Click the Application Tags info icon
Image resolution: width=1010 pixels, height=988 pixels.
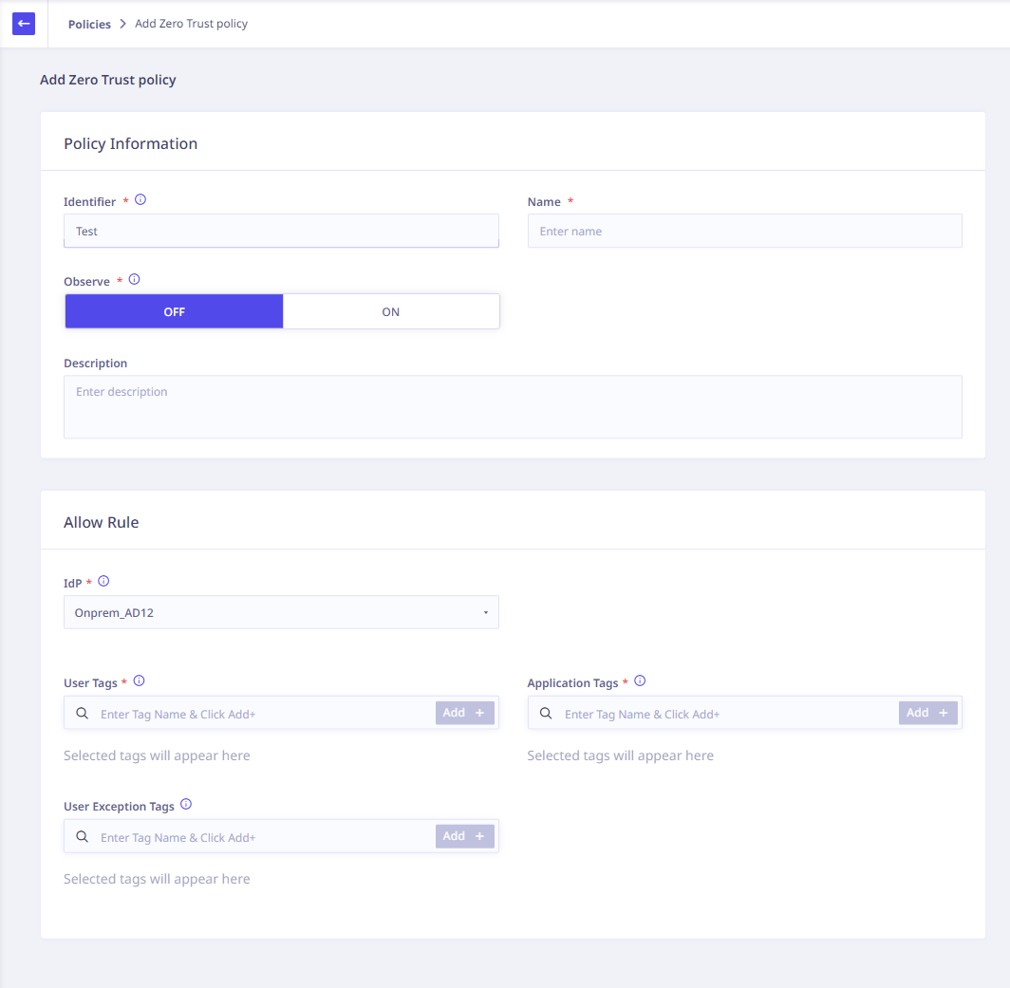640,680
